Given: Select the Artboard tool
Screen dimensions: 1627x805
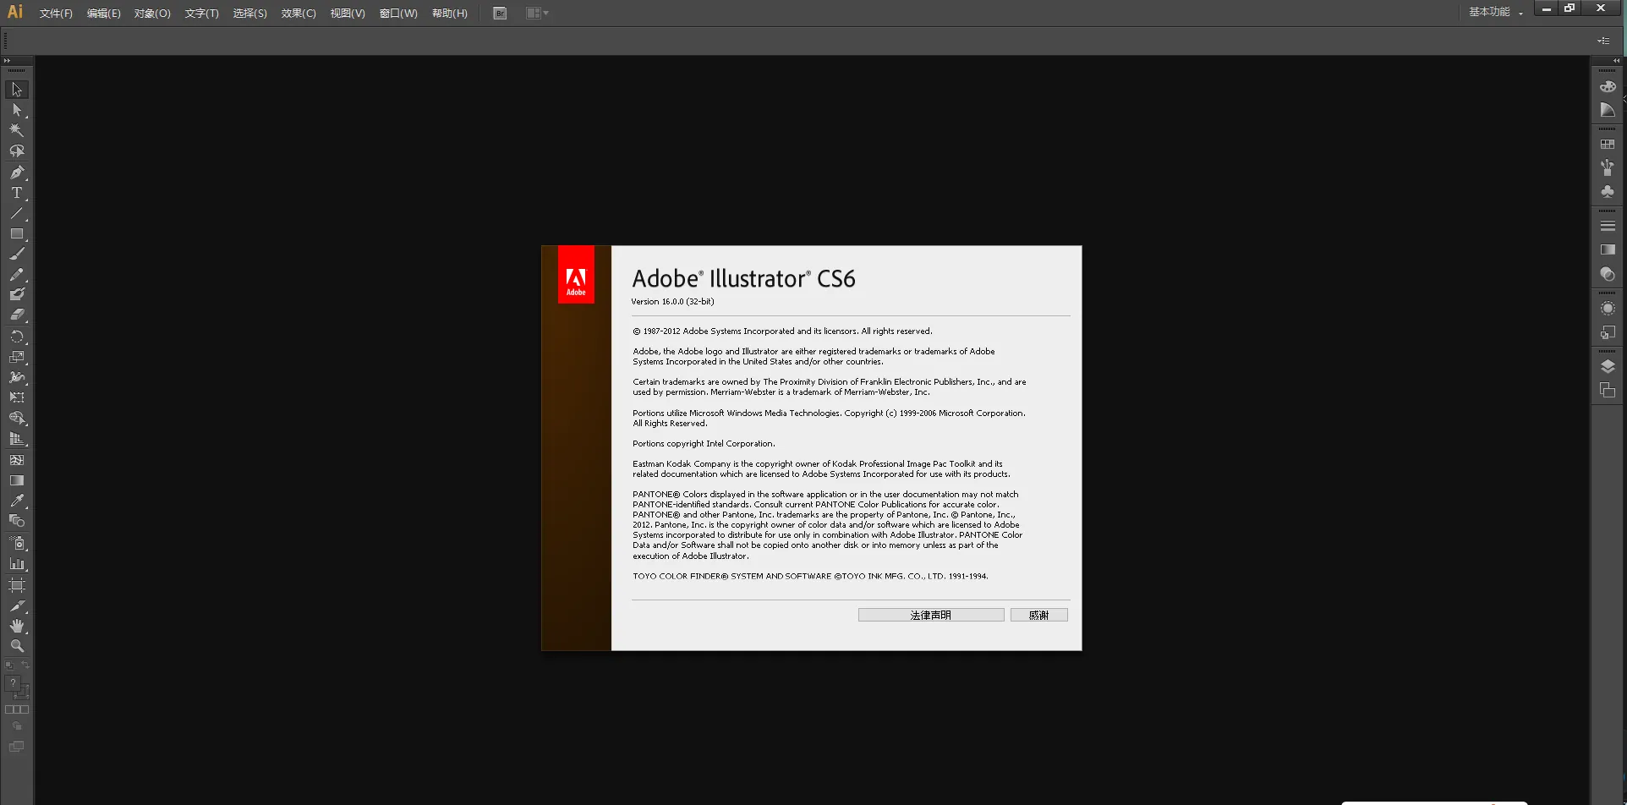Looking at the screenshot, I should coord(17,585).
